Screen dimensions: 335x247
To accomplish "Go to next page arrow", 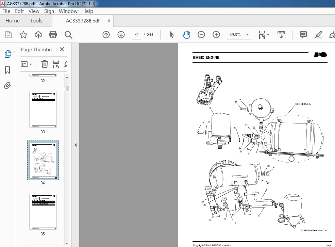I will 121,35.
